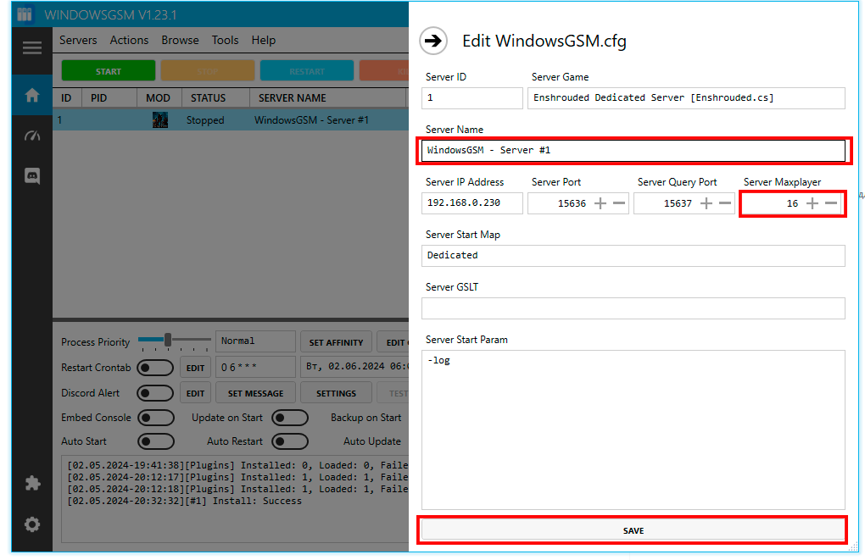
Task: Click the PID column header
Action: click(109, 98)
